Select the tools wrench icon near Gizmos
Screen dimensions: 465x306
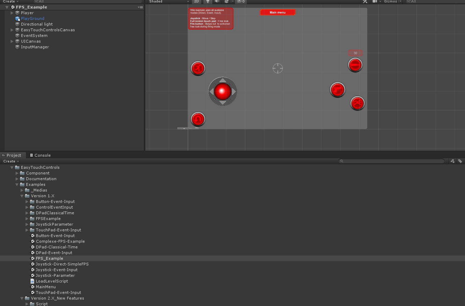tap(365, 2)
